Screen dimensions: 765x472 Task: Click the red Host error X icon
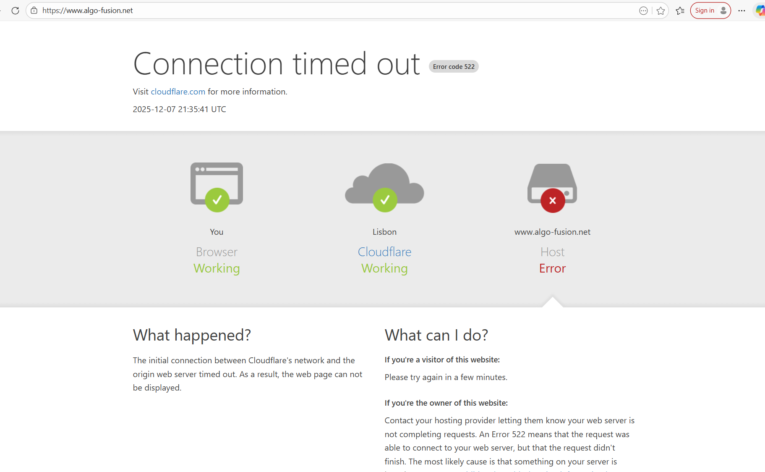552,200
